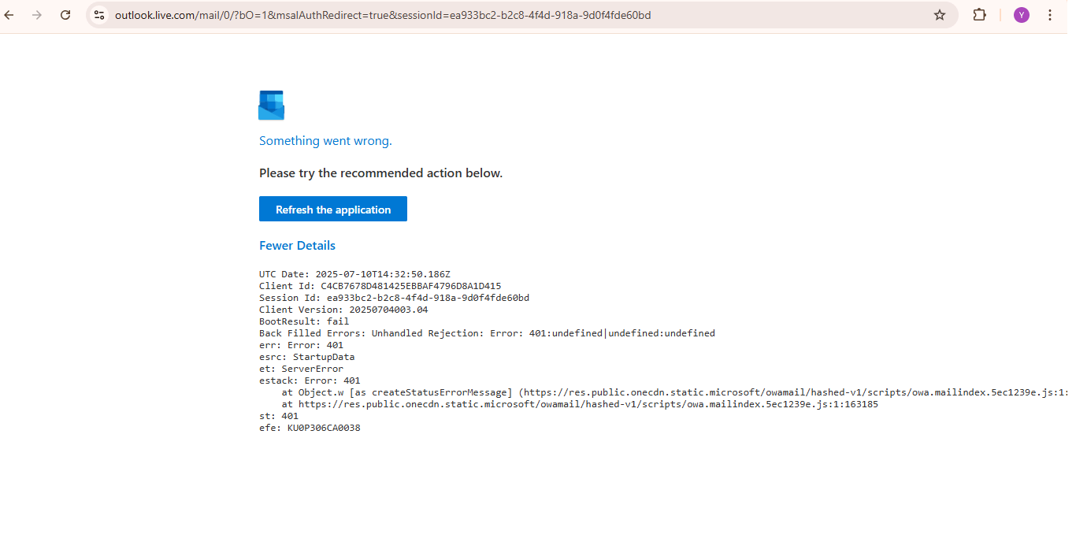
Task: Click the BootResult: fail line
Action: pyautogui.click(x=304, y=321)
